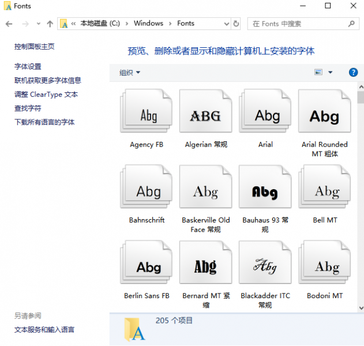Expand chevron after 本地磁盘 (C:) in path
Viewport: 364px width, 346px height.
tap(127, 24)
